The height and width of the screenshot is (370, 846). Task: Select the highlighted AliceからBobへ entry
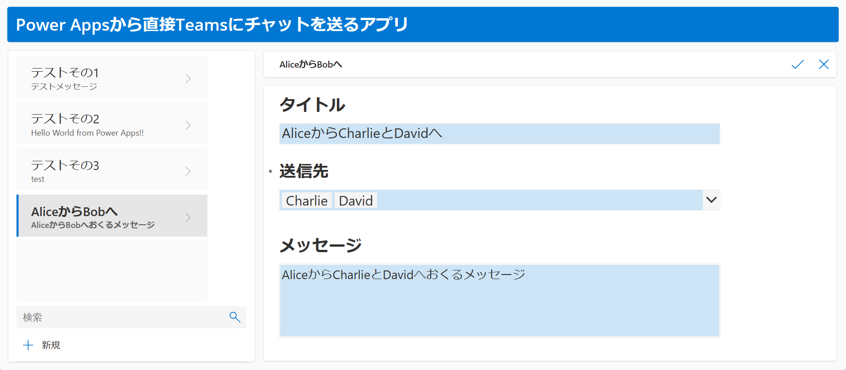112,216
